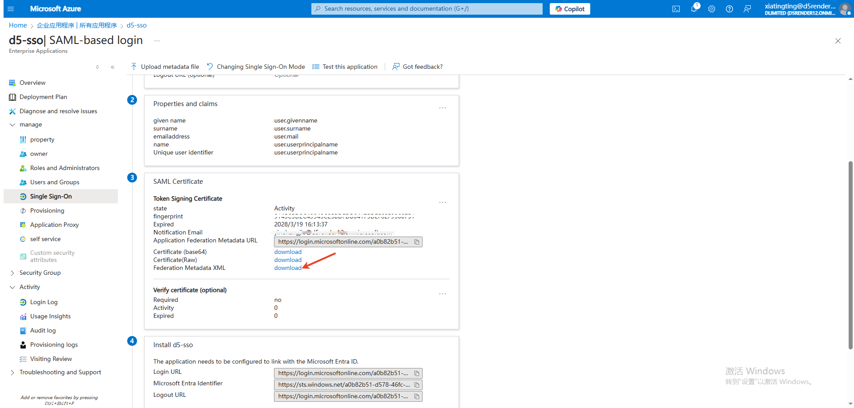This screenshot has width=854, height=408.
Task: Download Certificate(Raw)
Action: (x=288, y=260)
